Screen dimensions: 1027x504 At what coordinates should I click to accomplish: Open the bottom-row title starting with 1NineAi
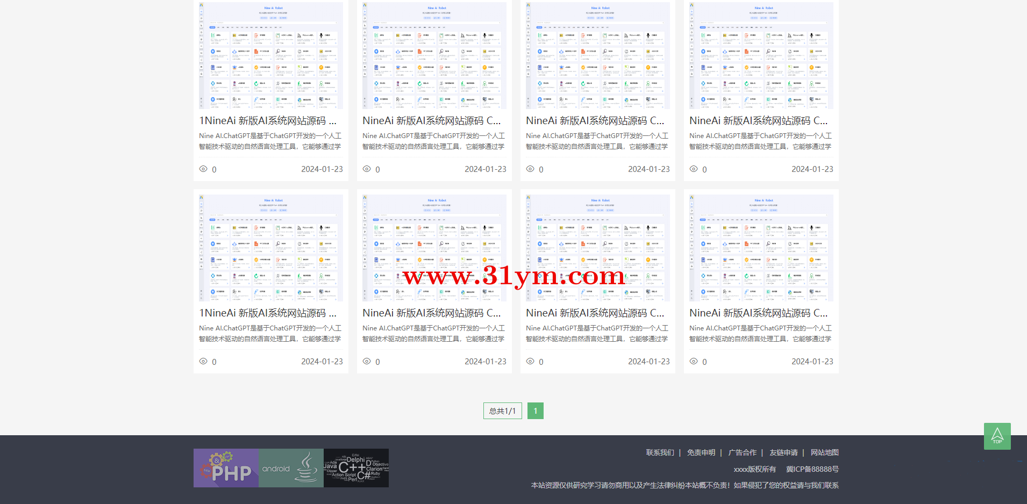(268, 313)
